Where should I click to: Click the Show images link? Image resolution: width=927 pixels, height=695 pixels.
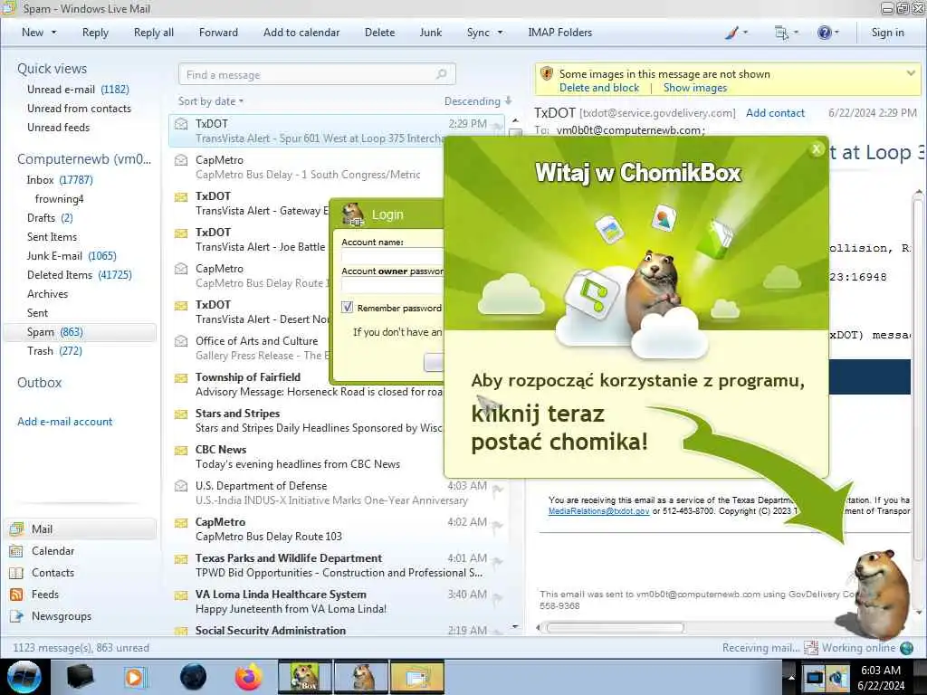(694, 88)
